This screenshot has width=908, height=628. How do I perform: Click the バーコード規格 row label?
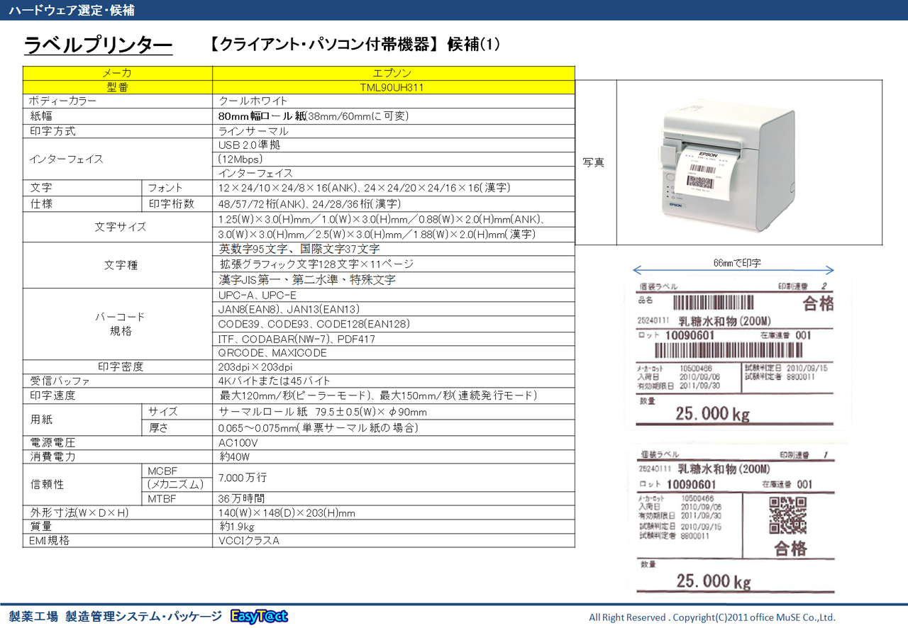[x=121, y=324]
